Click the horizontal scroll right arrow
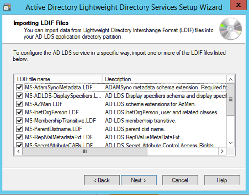249x195 pixels. (x=222, y=151)
